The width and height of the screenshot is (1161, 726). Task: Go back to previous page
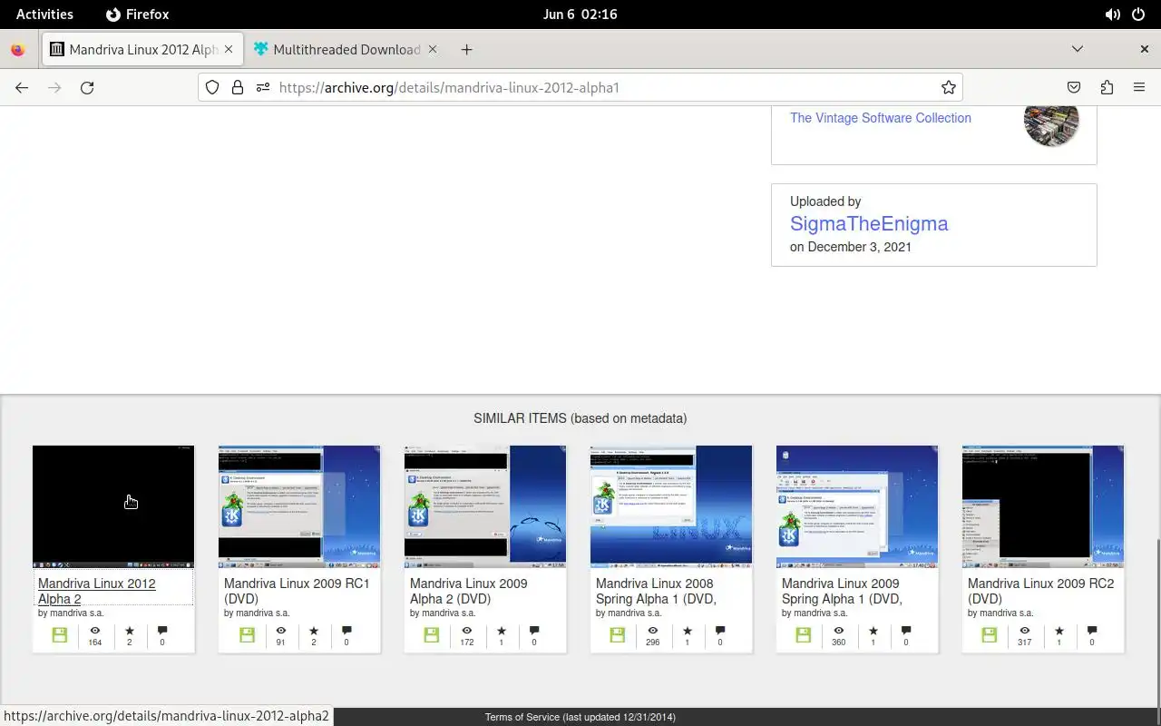tap(22, 87)
